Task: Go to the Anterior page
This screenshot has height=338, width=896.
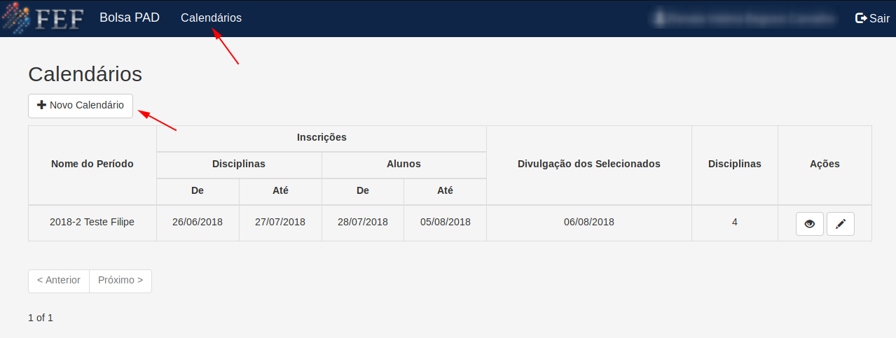Action: coord(59,280)
